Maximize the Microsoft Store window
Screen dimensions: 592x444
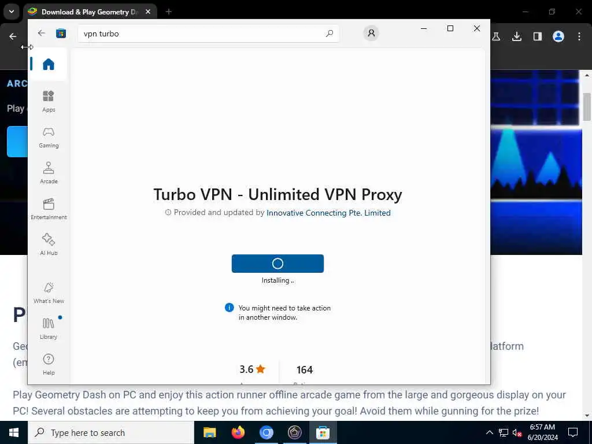point(450,28)
